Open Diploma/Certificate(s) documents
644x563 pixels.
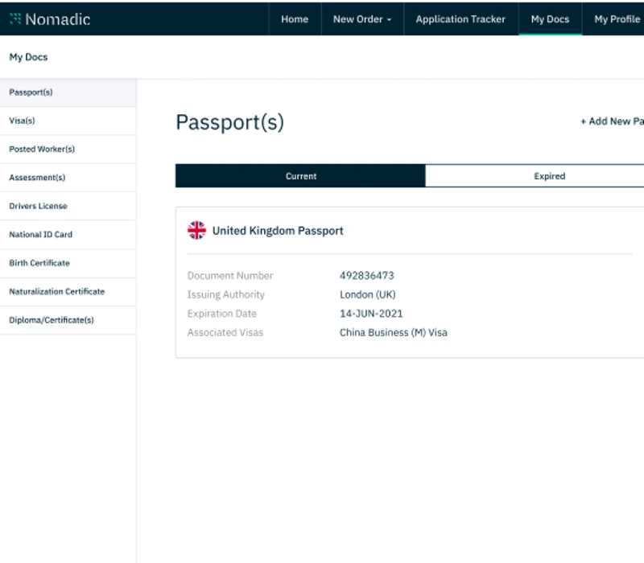pyautogui.click(x=52, y=320)
